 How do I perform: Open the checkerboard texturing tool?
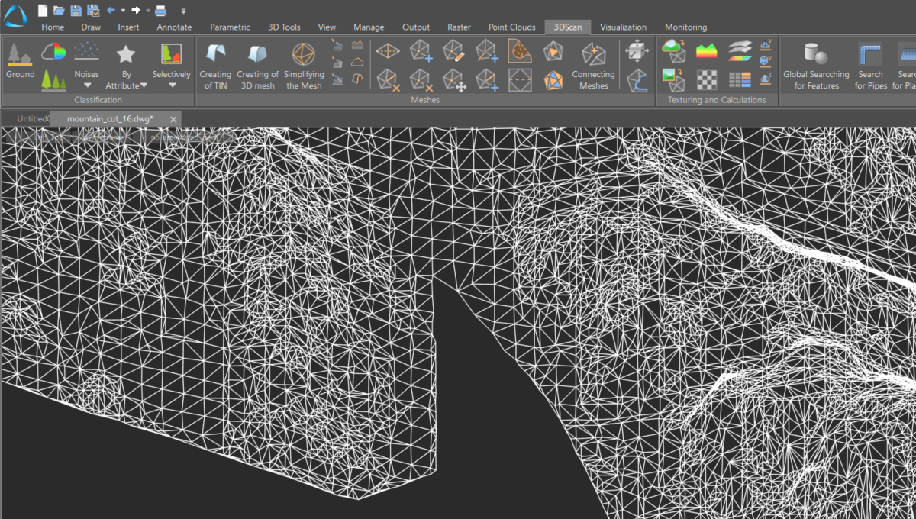707,80
